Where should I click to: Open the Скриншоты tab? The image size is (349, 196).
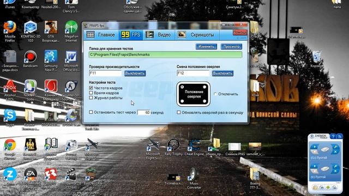coord(196,35)
